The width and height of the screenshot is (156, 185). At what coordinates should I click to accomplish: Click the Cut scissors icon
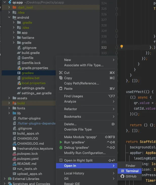61,73
